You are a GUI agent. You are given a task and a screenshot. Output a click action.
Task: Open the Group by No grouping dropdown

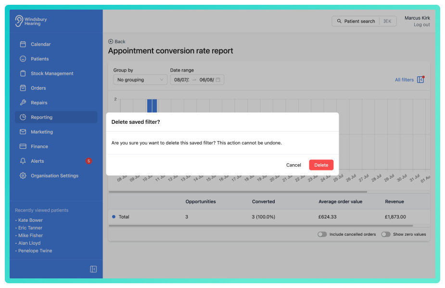(x=140, y=80)
